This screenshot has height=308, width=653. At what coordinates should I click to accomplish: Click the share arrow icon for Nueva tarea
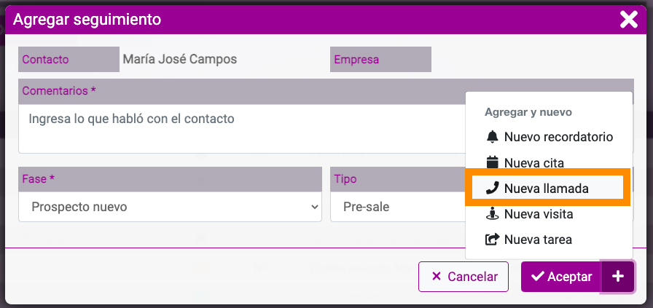(492, 240)
